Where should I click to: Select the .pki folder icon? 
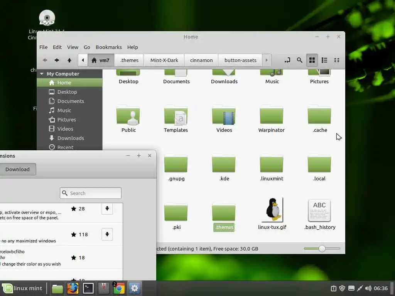tap(176, 213)
